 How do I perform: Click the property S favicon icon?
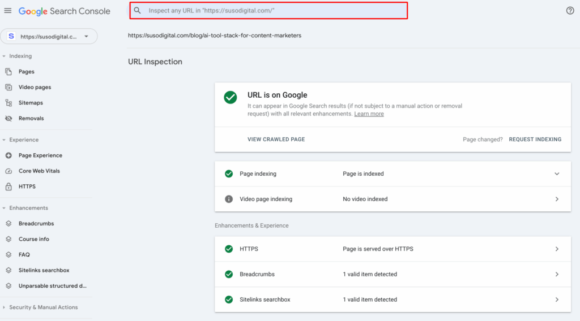(11, 36)
